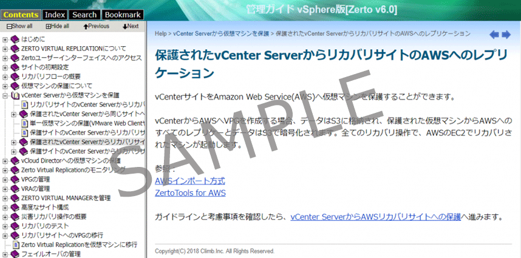
Task: Click book icon beside ZERTO VIRTUAL MANAGERを管理
Action: (15, 199)
